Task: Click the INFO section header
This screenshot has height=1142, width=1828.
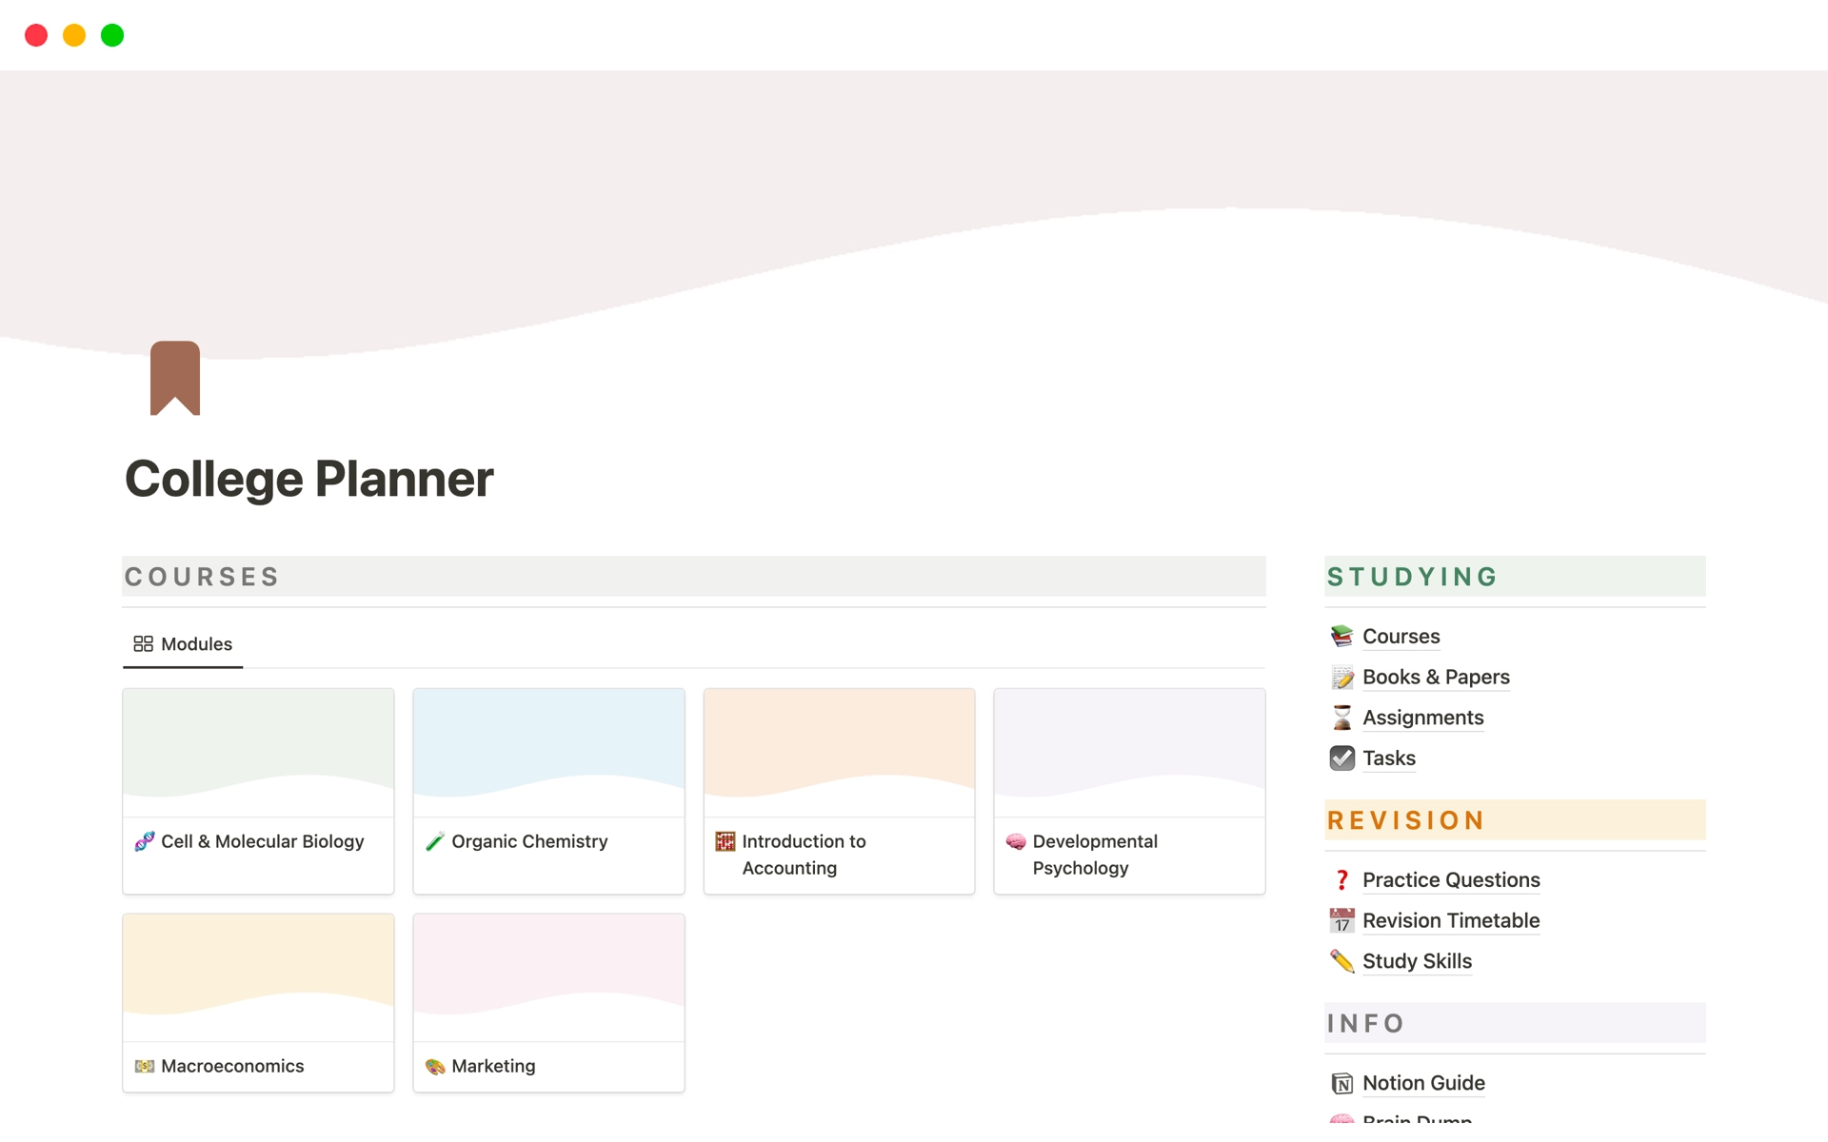Action: [x=1369, y=1024]
